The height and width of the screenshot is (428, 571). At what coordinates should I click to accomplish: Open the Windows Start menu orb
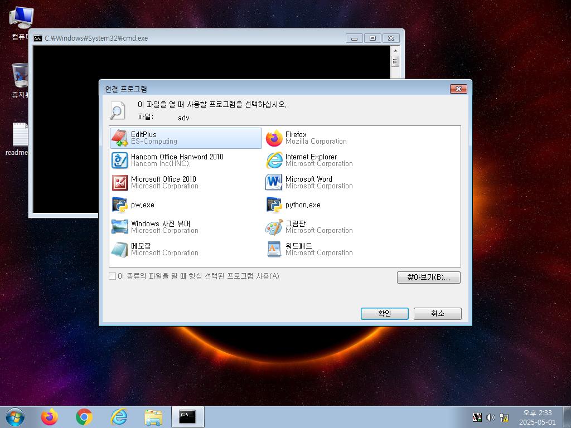(x=15, y=417)
